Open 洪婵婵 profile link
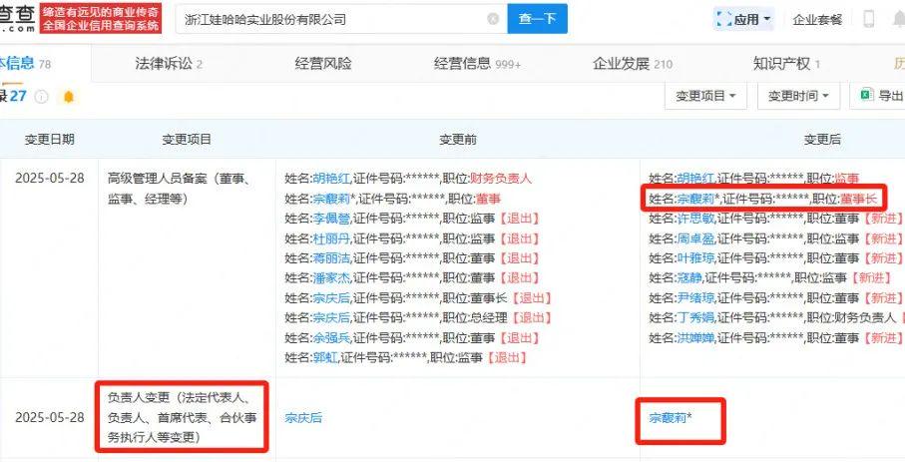905x462 pixels. [694, 338]
